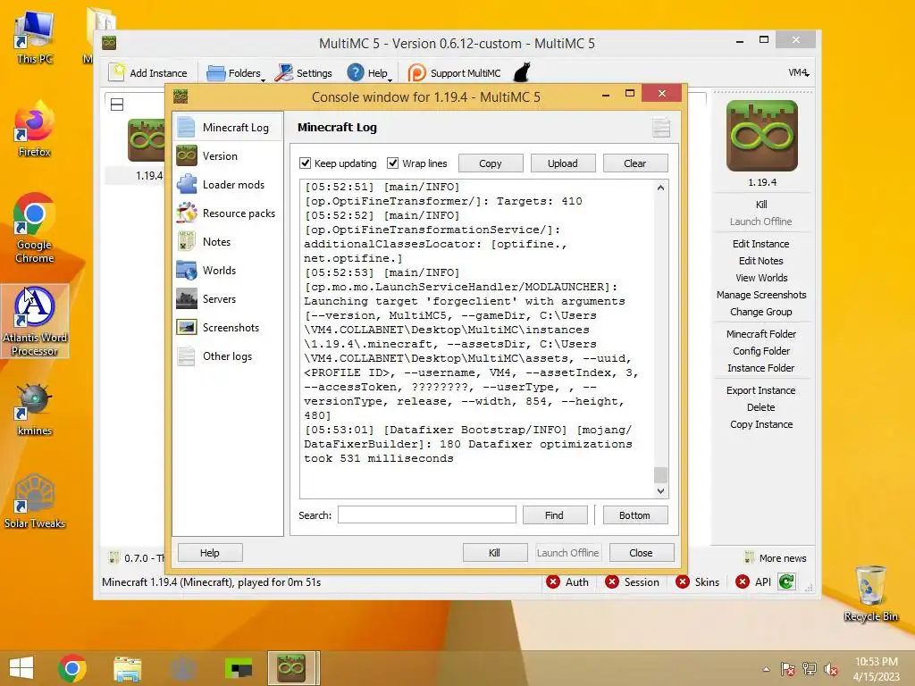The height and width of the screenshot is (686, 915).
Task: Open the Minecraft Folder
Action: pos(761,334)
